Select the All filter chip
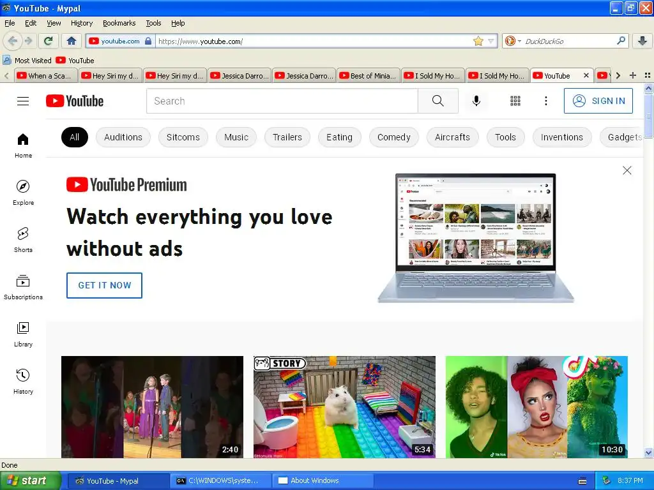 pyautogui.click(x=74, y=137)
